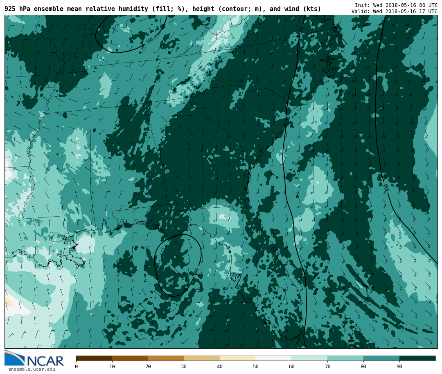
Task: Pick the light teal 70-80 colorbar segment
Action: (x=345, y=358)
